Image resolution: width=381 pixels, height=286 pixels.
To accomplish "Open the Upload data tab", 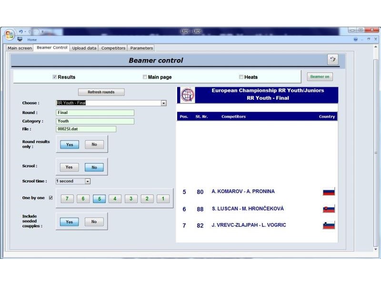I will 84,48.
